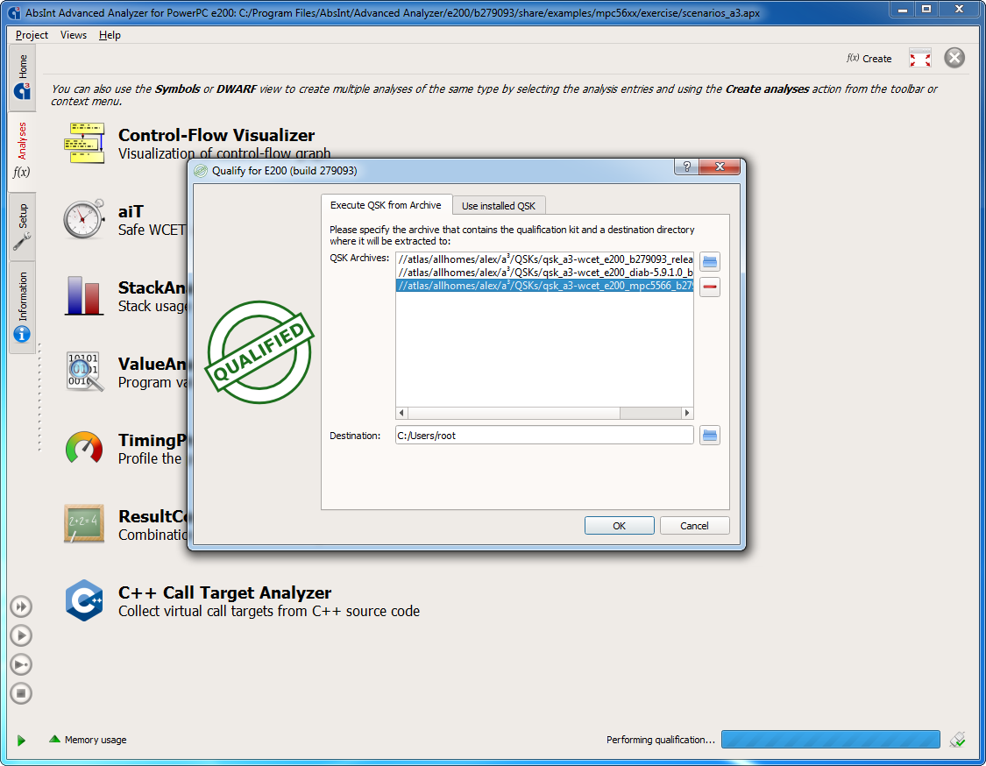
Task: Select the TimingProfiler gauge icon
Action: click(83, 448)
